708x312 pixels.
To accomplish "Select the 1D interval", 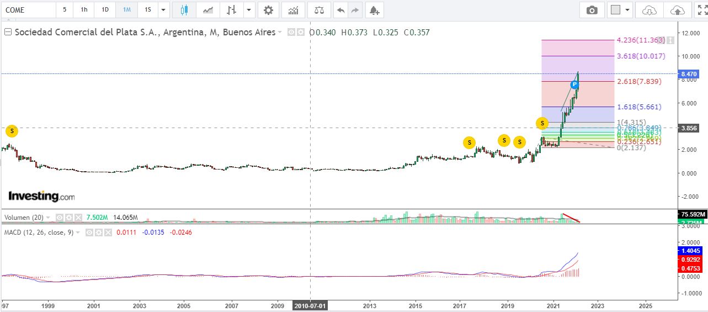I will point(105,10).
